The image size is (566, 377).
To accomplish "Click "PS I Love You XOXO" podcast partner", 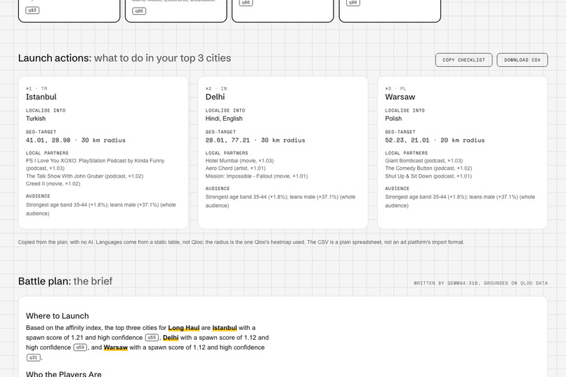I will point(95,164).
